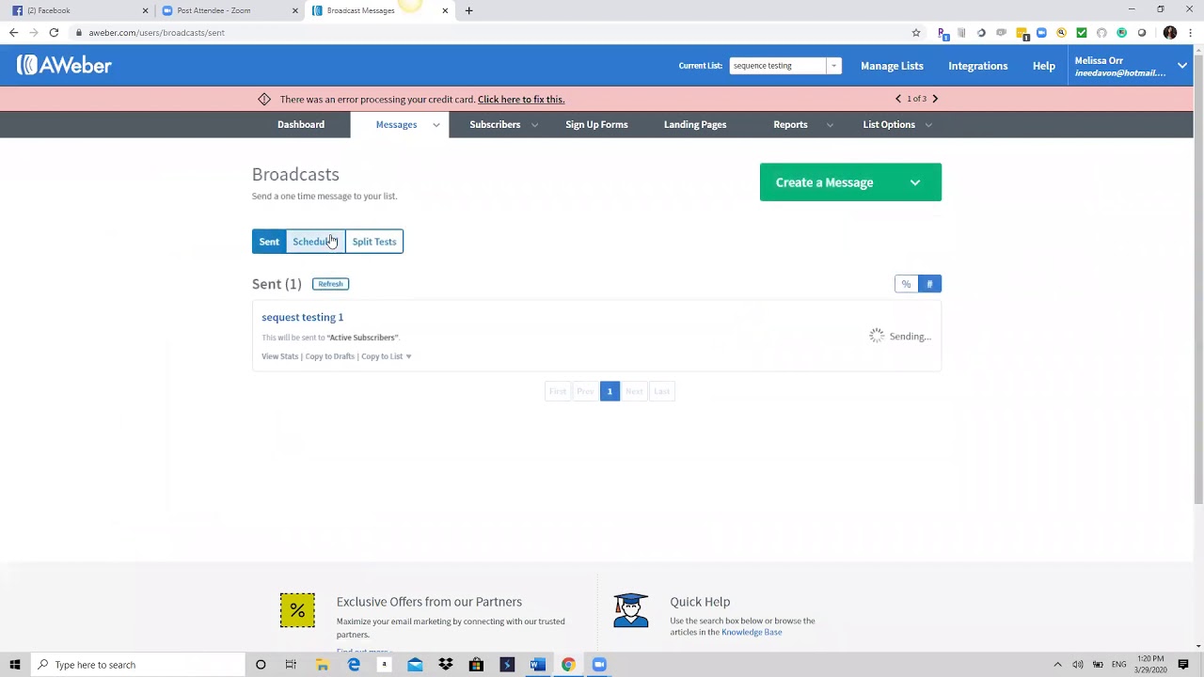Image resolution: width=1204 pixels, height=677 pixels.
Task: Switch to the Post Attendee - Zoom tab
Action: 228,10
